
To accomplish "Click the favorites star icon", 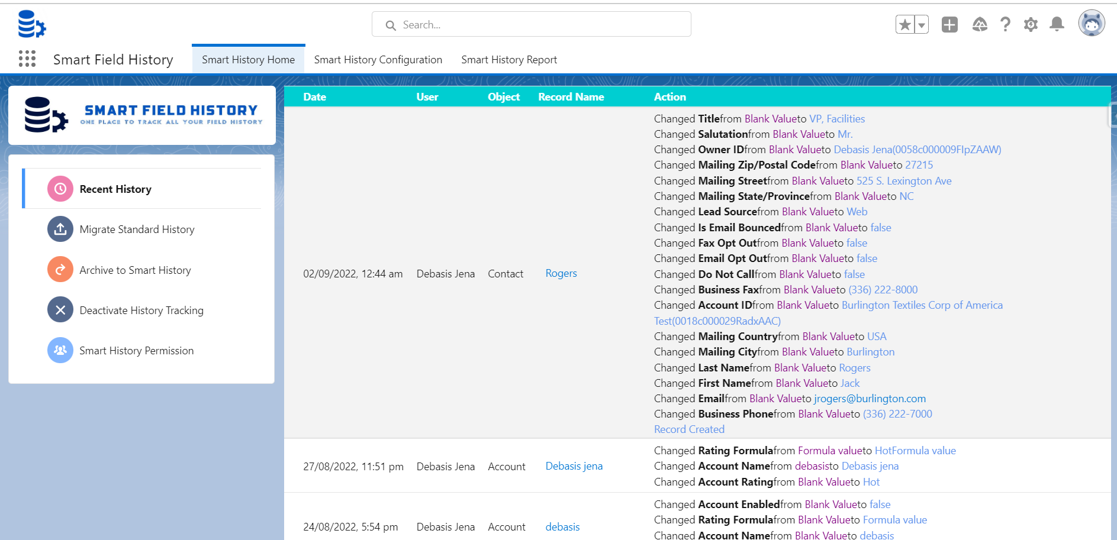I will pyautogui.click(x=904, y=25).
